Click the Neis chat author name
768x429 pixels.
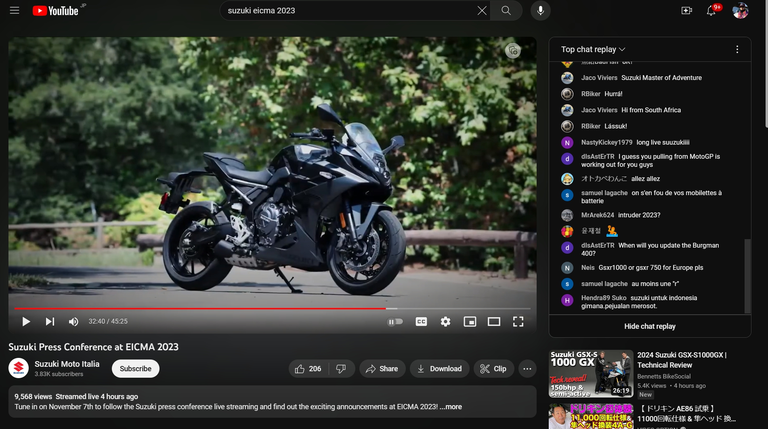[588, 267]
